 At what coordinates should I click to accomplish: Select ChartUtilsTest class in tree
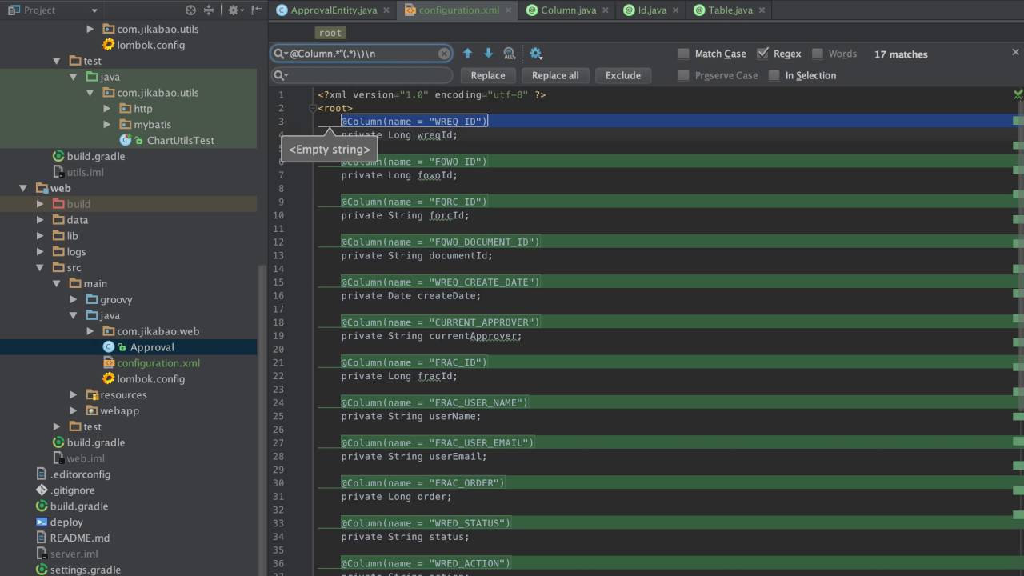180,140
